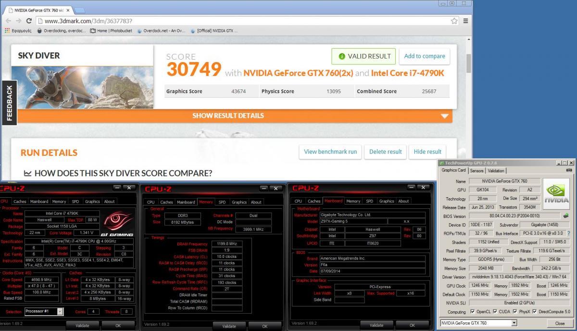Click Delete result button
Viewport: 577px width, 331px height.
[x=386, y=152]
